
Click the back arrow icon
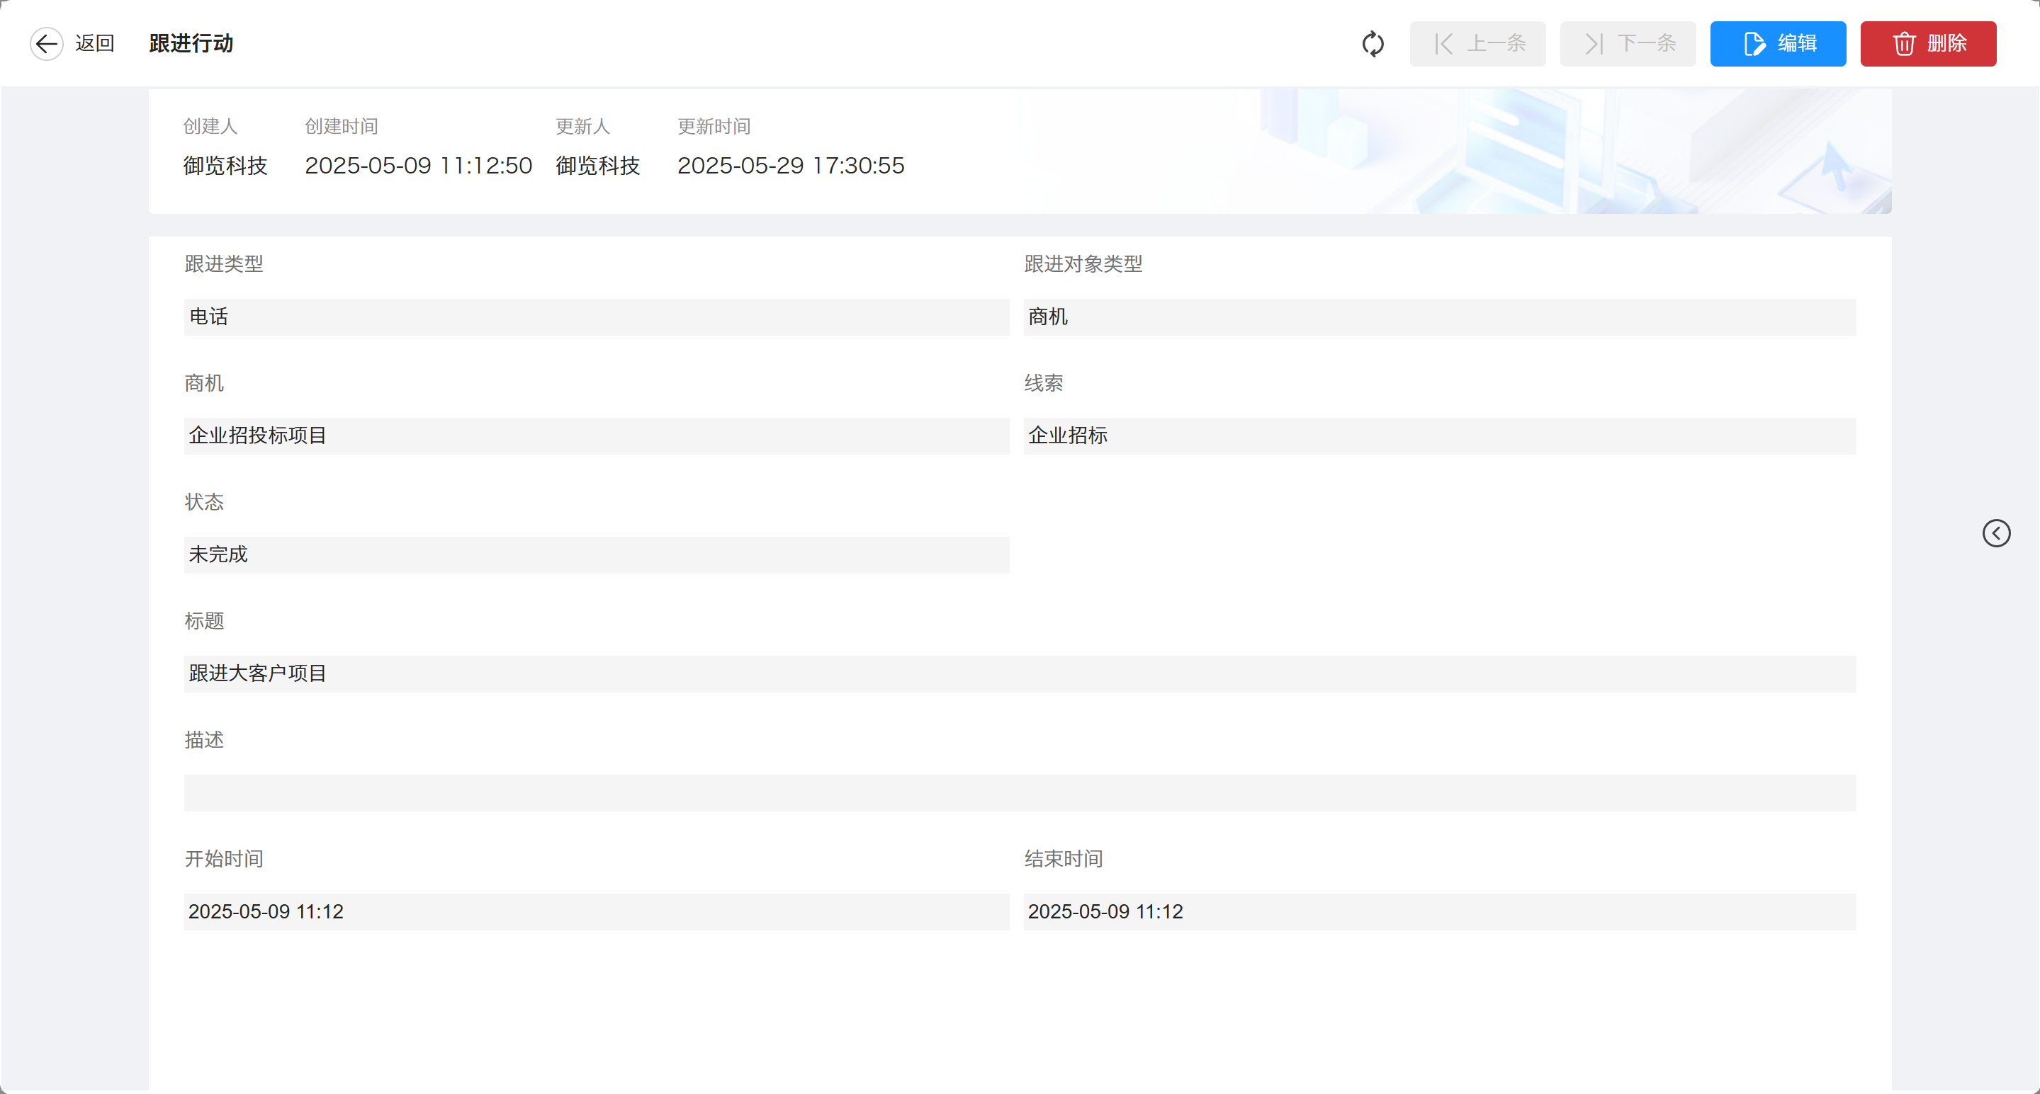(x=47, y=43)
